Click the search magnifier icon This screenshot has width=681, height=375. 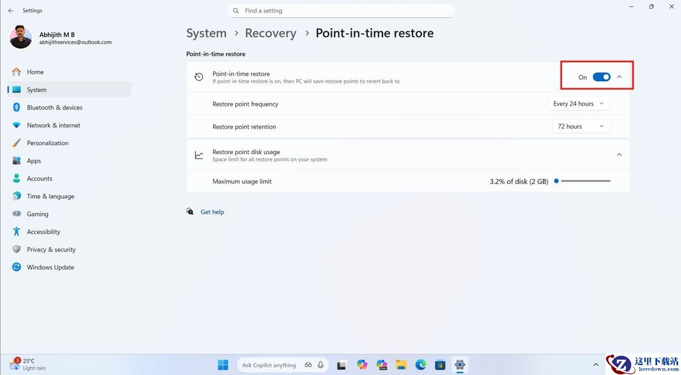point(236,11)
